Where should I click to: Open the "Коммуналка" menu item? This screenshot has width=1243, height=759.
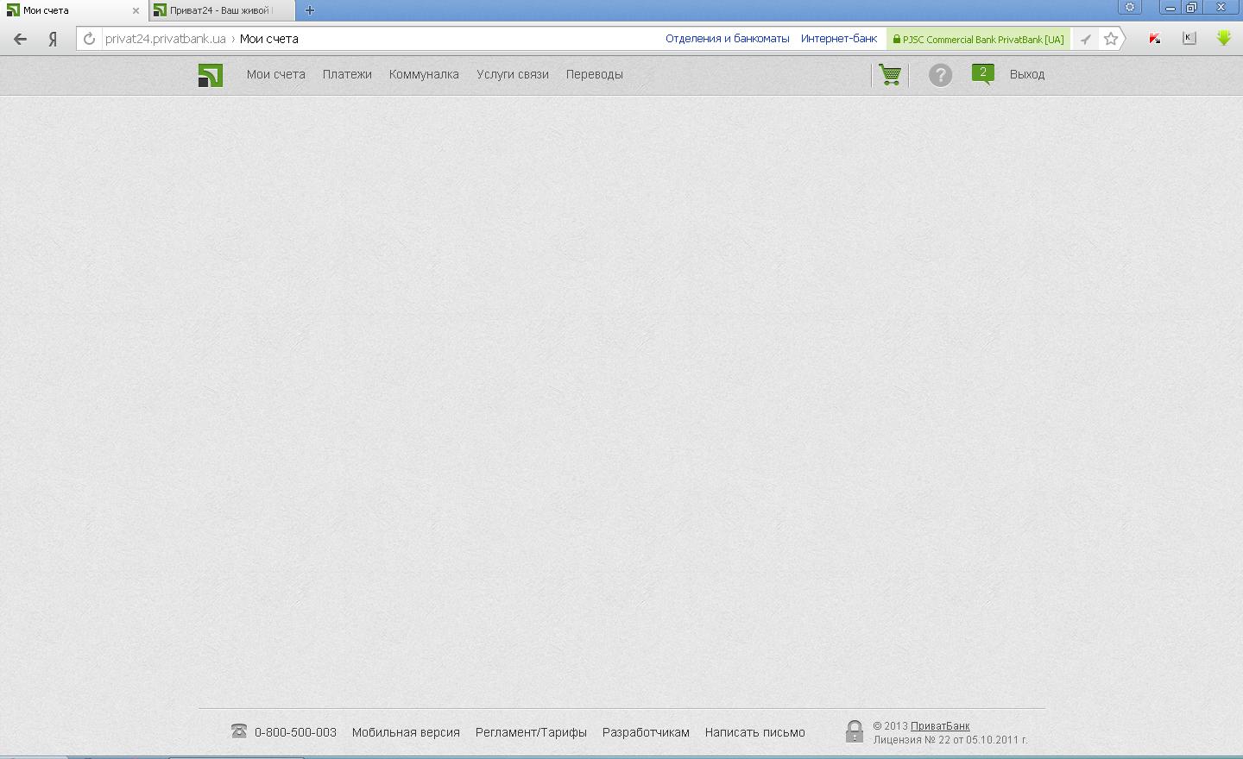(424, 74)
